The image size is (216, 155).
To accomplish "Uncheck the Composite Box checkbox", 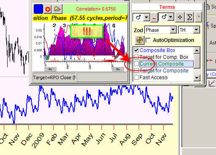I will [x=136, y=50].
